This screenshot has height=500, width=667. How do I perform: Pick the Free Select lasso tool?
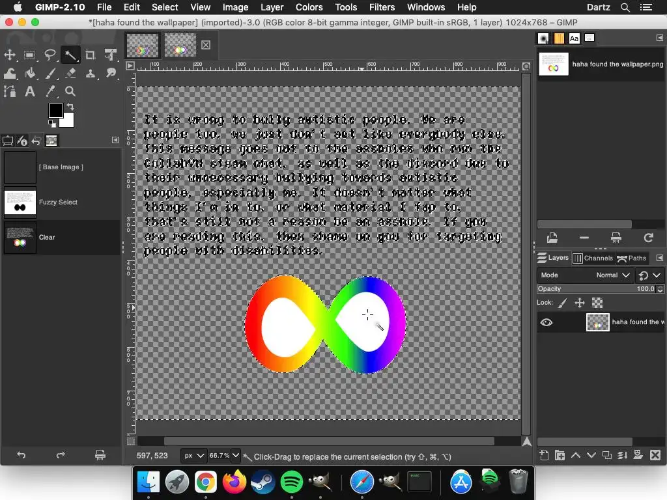tap(50, 55)
